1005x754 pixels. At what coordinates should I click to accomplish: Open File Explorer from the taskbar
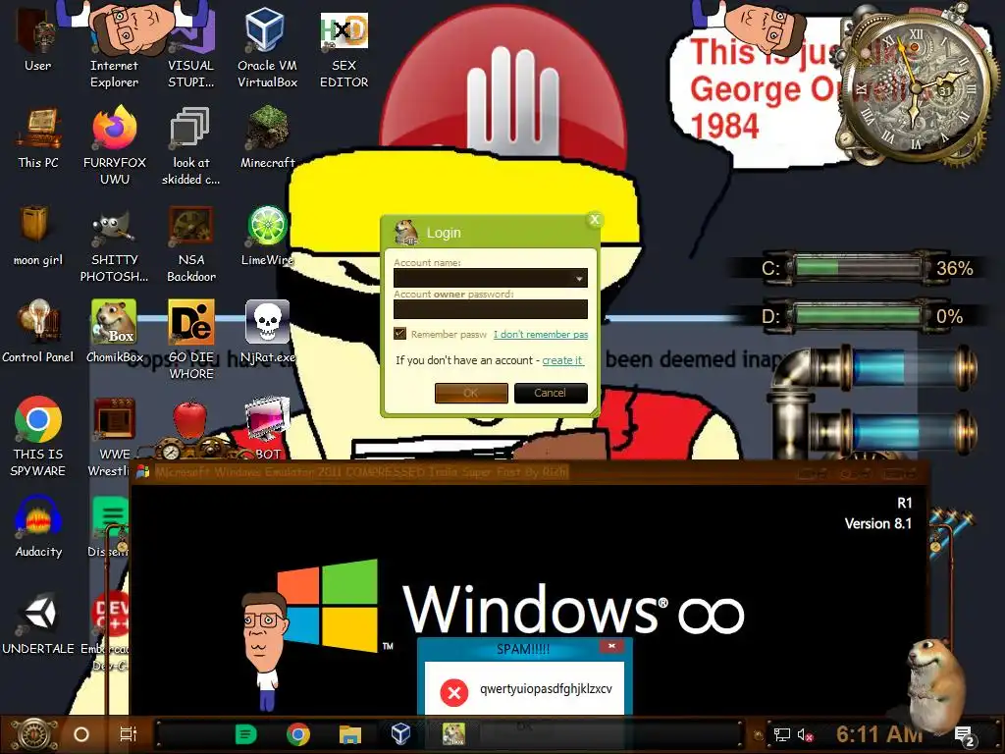350,734
